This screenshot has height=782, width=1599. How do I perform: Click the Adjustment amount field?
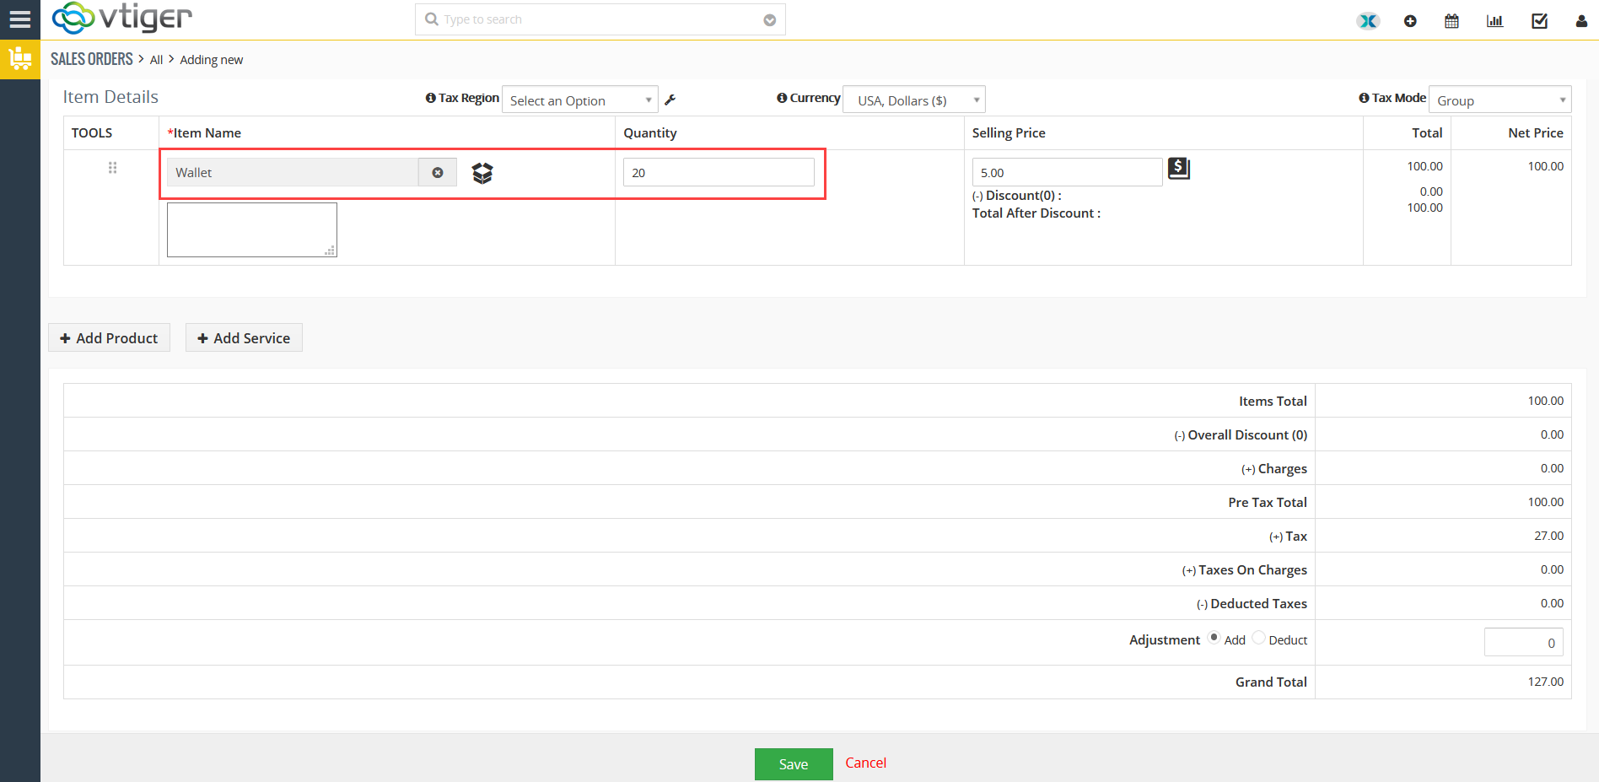tap(1523, 642)
